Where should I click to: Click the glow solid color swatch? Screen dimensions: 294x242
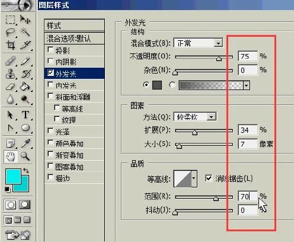click(157, 85)
